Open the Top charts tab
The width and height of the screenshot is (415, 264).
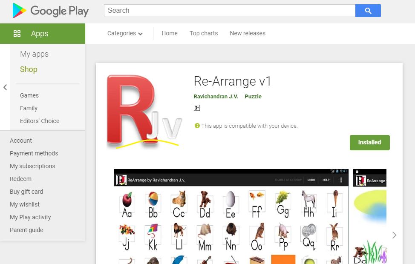pyautogui.click(x=204, y=33)
